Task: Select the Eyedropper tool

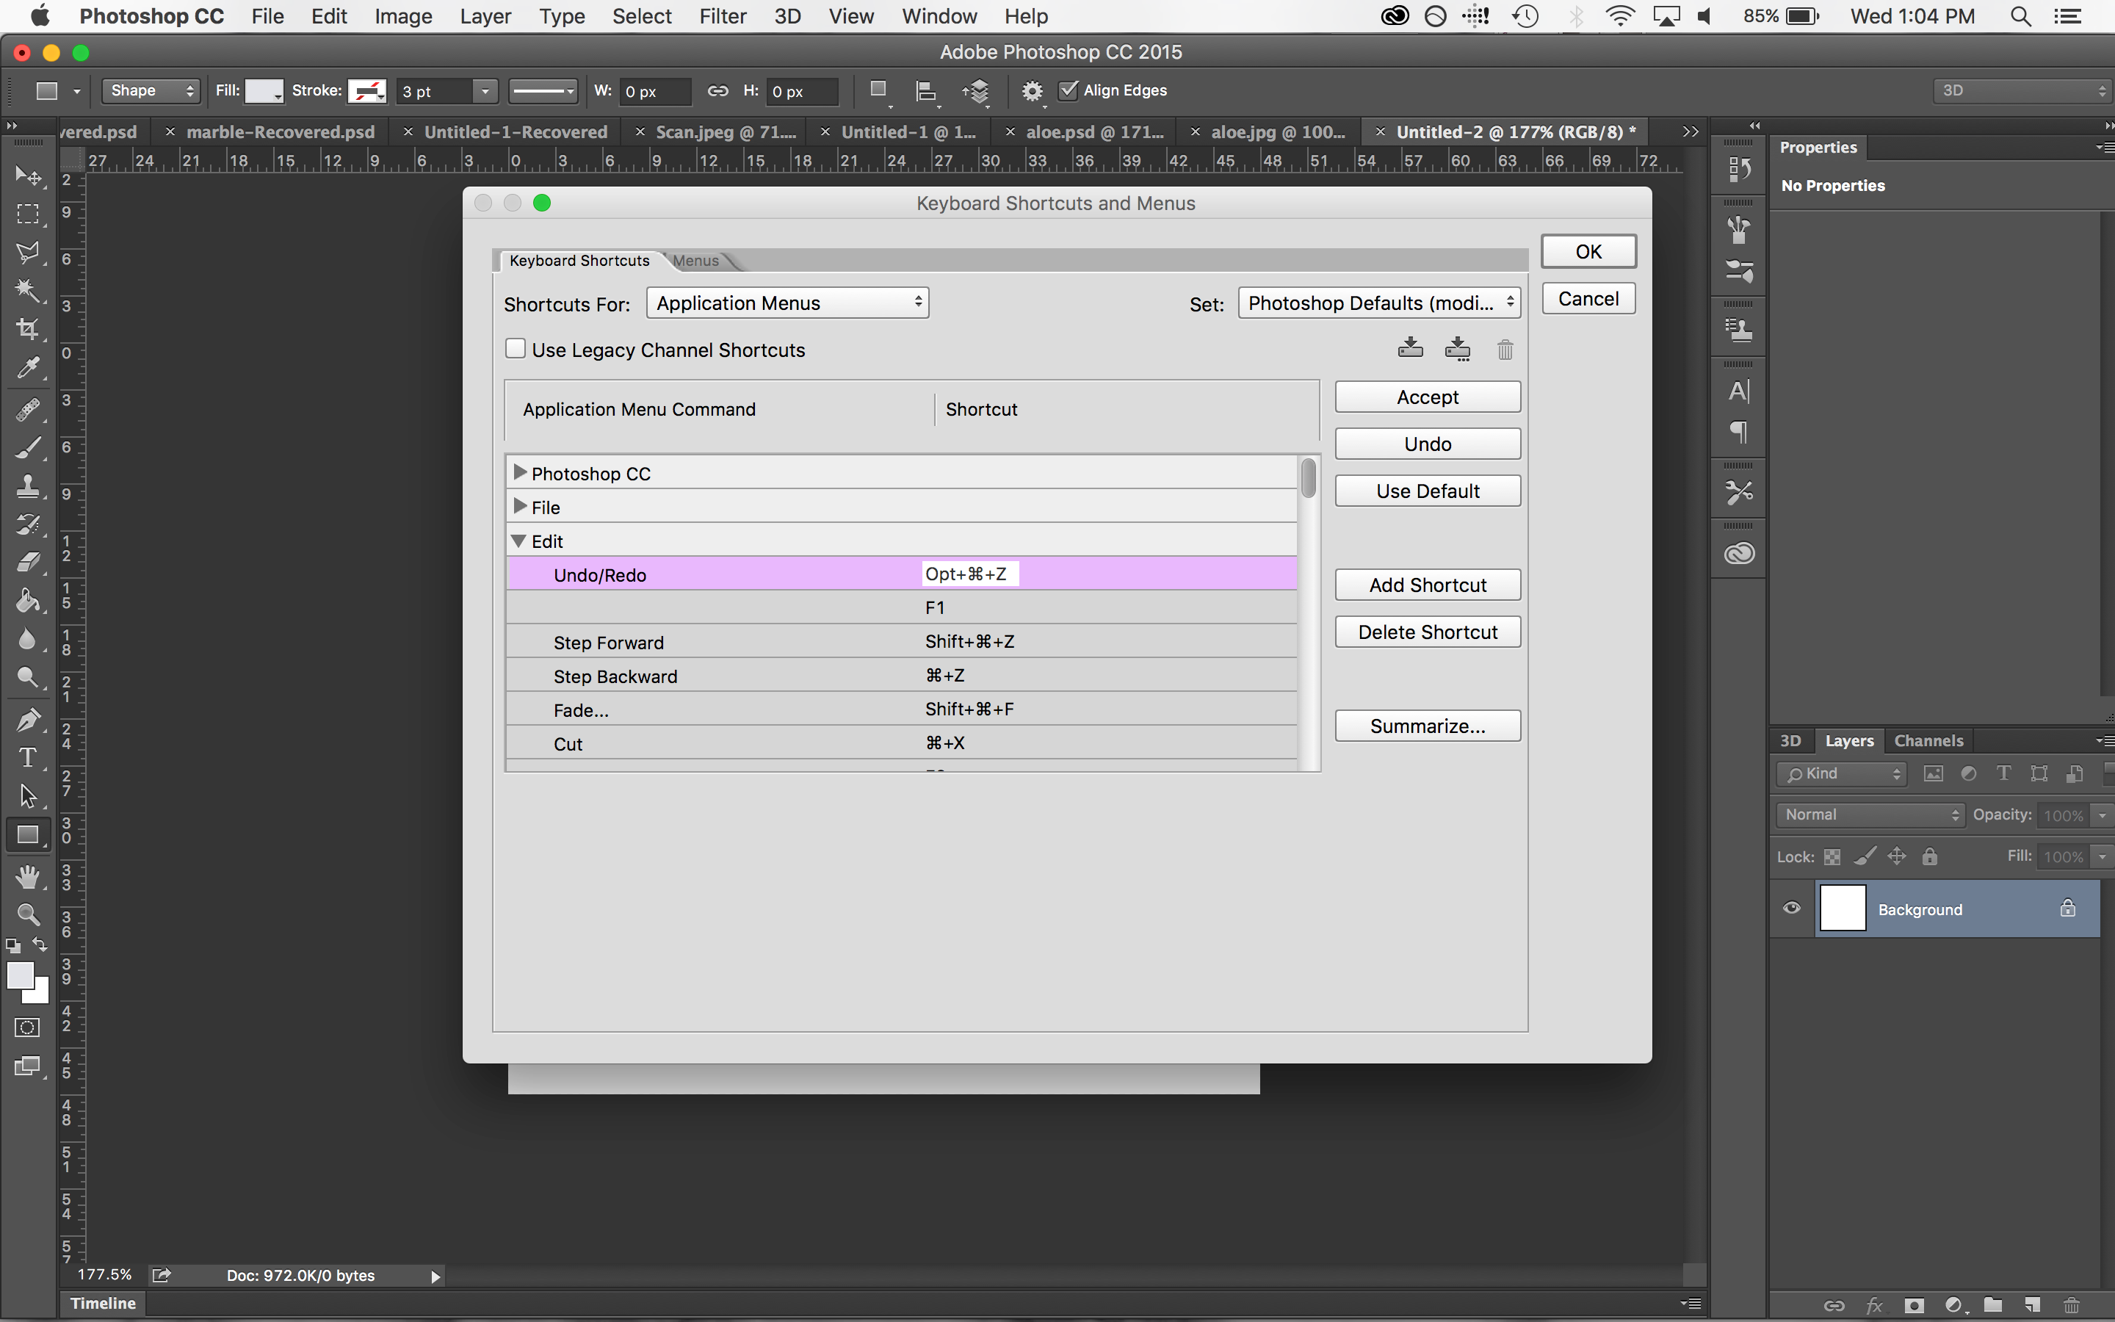Action: click(28, 367)
